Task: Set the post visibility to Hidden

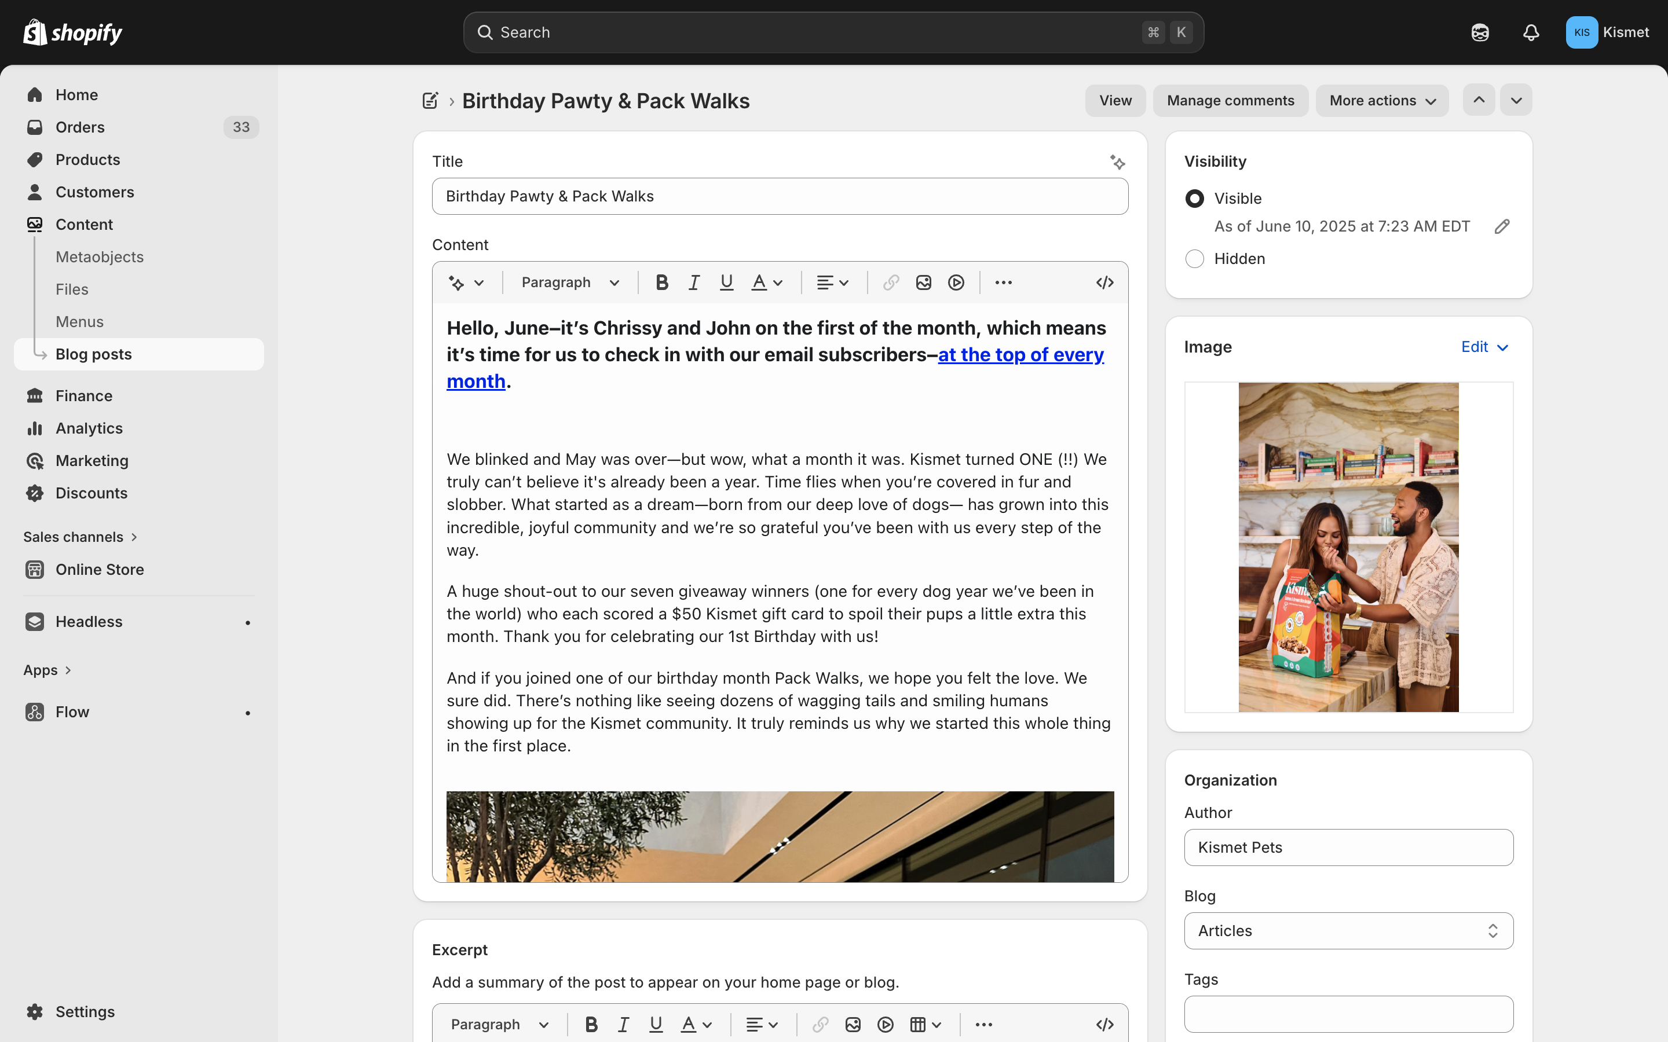Action: point(1194,258)
